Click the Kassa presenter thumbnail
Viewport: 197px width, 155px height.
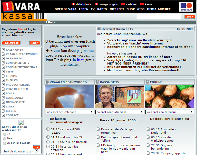120,96
